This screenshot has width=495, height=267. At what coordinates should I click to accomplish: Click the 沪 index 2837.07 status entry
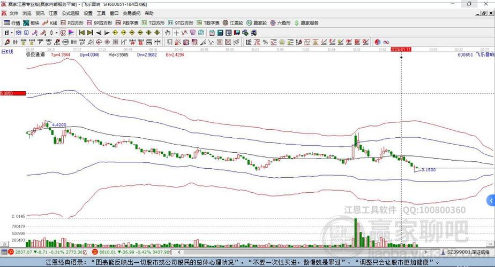[x=47, y=252]
